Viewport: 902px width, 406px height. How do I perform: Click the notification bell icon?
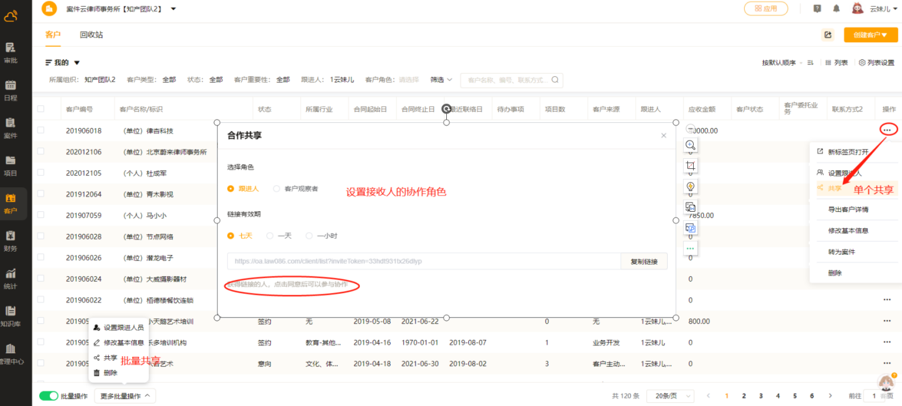(x=836, y=9)
